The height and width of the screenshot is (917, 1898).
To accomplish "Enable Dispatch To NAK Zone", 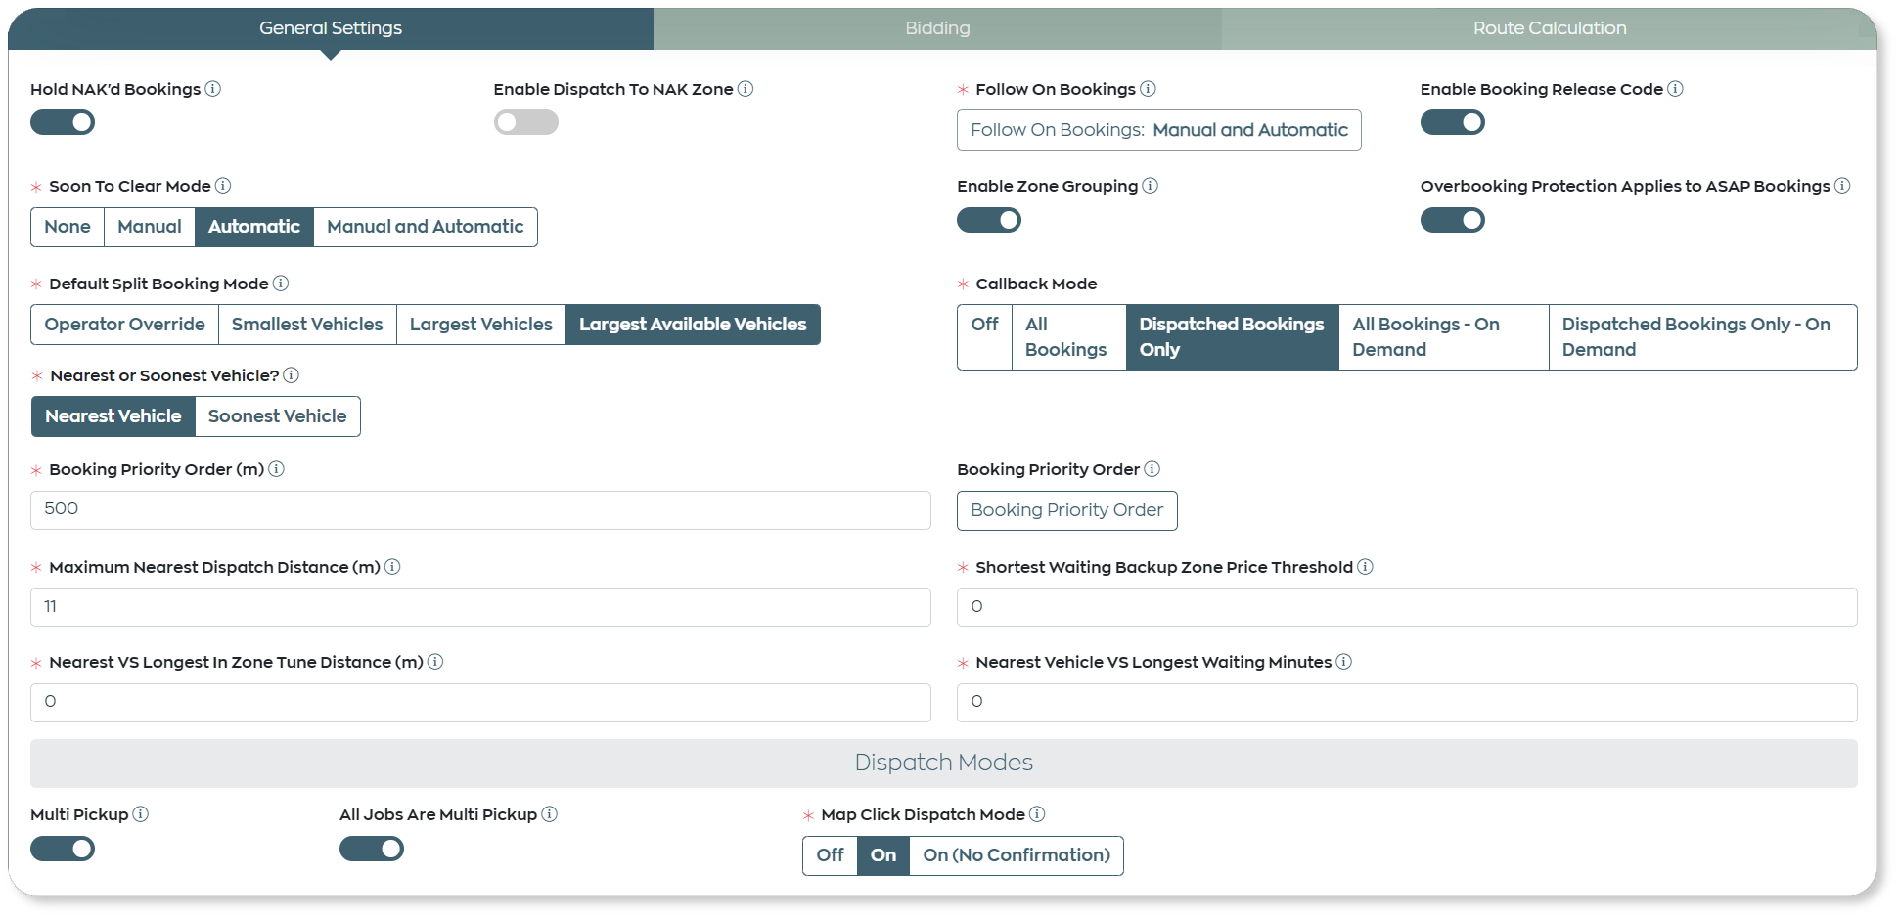I will point(525,122).
